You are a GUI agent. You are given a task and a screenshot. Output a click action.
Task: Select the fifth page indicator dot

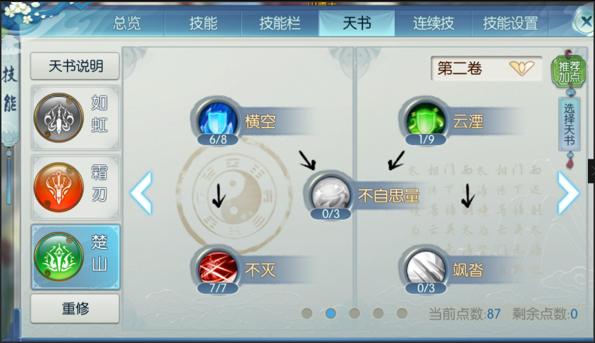click(402, 313)
